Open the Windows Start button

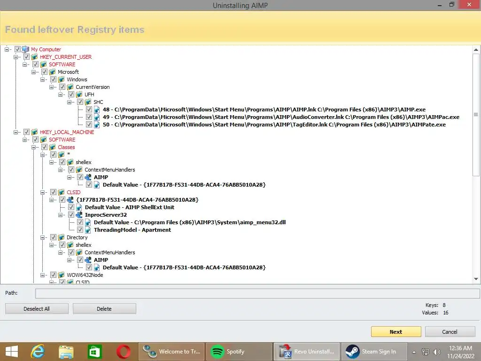tap(12, 352)
